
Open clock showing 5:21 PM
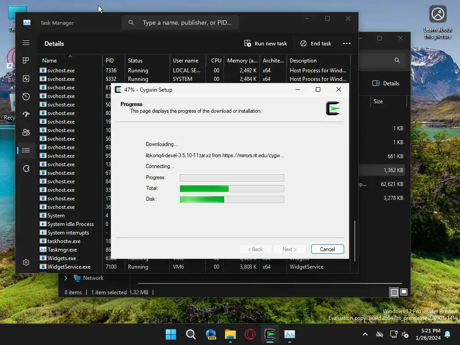tap(428, 334)
